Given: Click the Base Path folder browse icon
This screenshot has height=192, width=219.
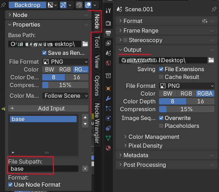Looking at the screenshot, I should pyautogui.click(x=85, y=44).
